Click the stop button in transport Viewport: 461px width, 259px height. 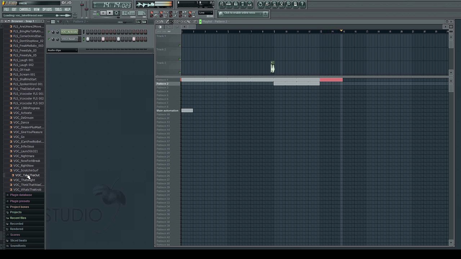point(110,13)
